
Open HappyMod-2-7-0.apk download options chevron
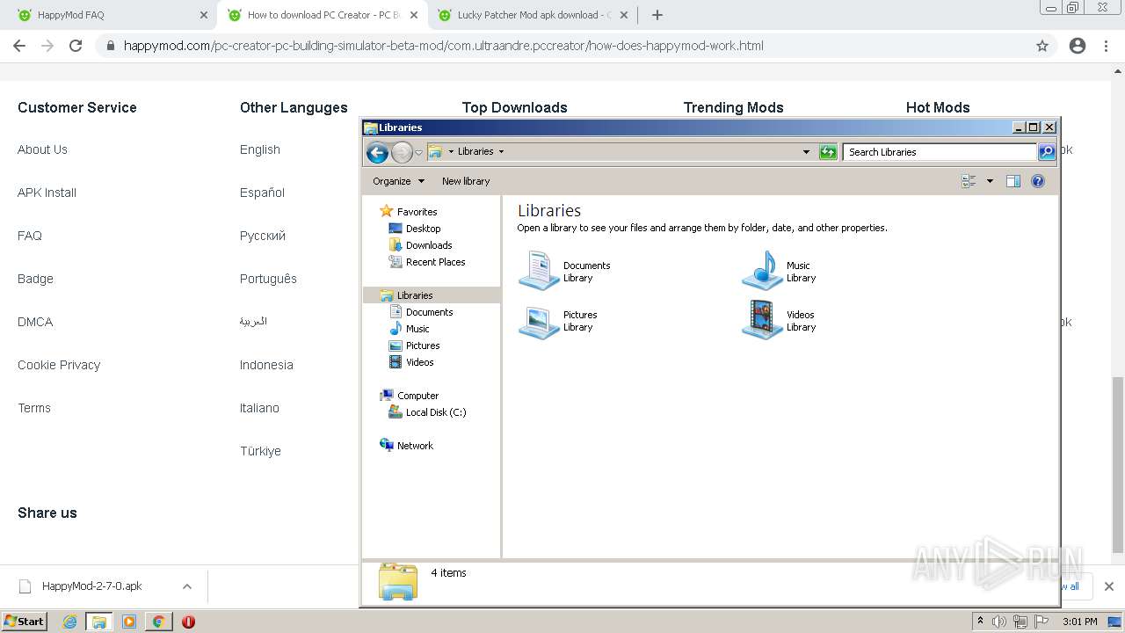[x=186, y=586]
